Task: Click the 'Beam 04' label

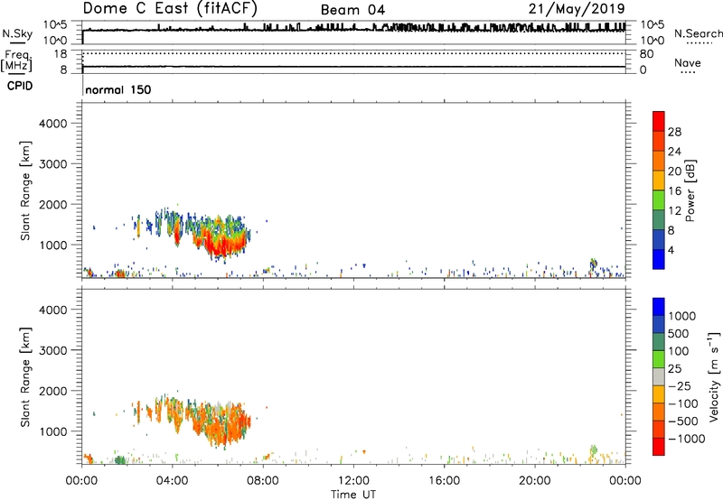Action: click(352, 10)
